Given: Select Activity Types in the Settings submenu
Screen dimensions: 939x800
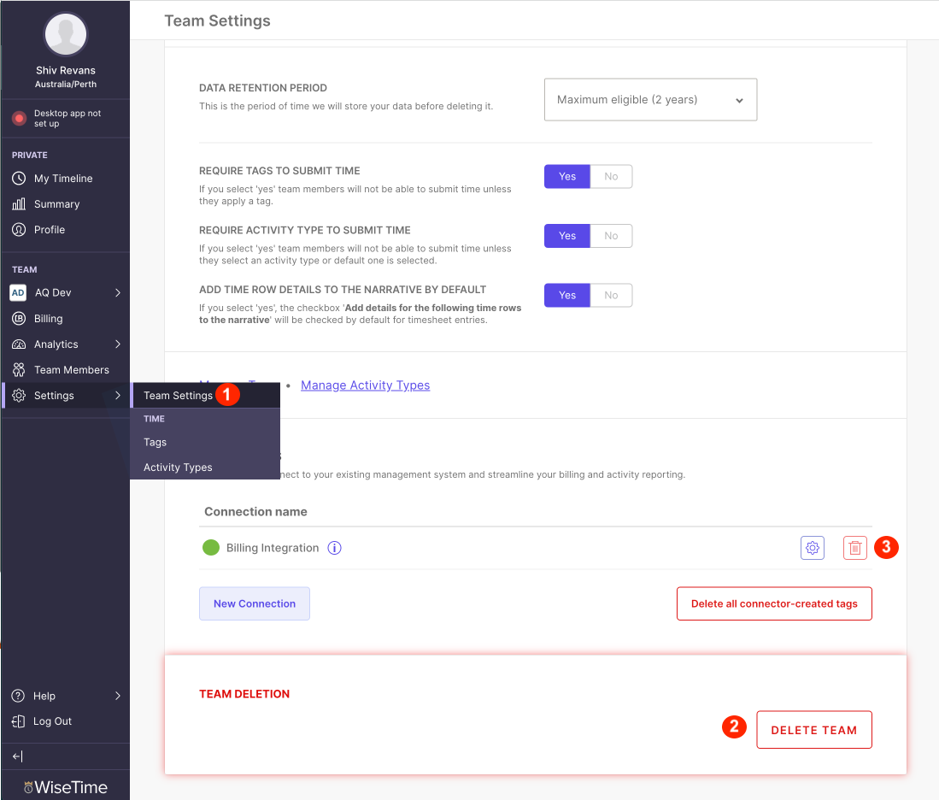Looking at the screenshot, I should [x=177, y=468].
